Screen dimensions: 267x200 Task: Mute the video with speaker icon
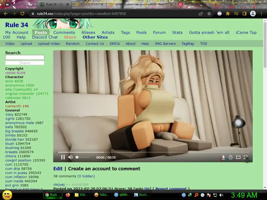(70, 157)
